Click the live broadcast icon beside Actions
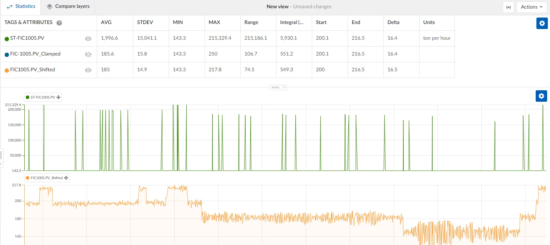Viewport: 550px width, 245px height. (x=508, y=7)
